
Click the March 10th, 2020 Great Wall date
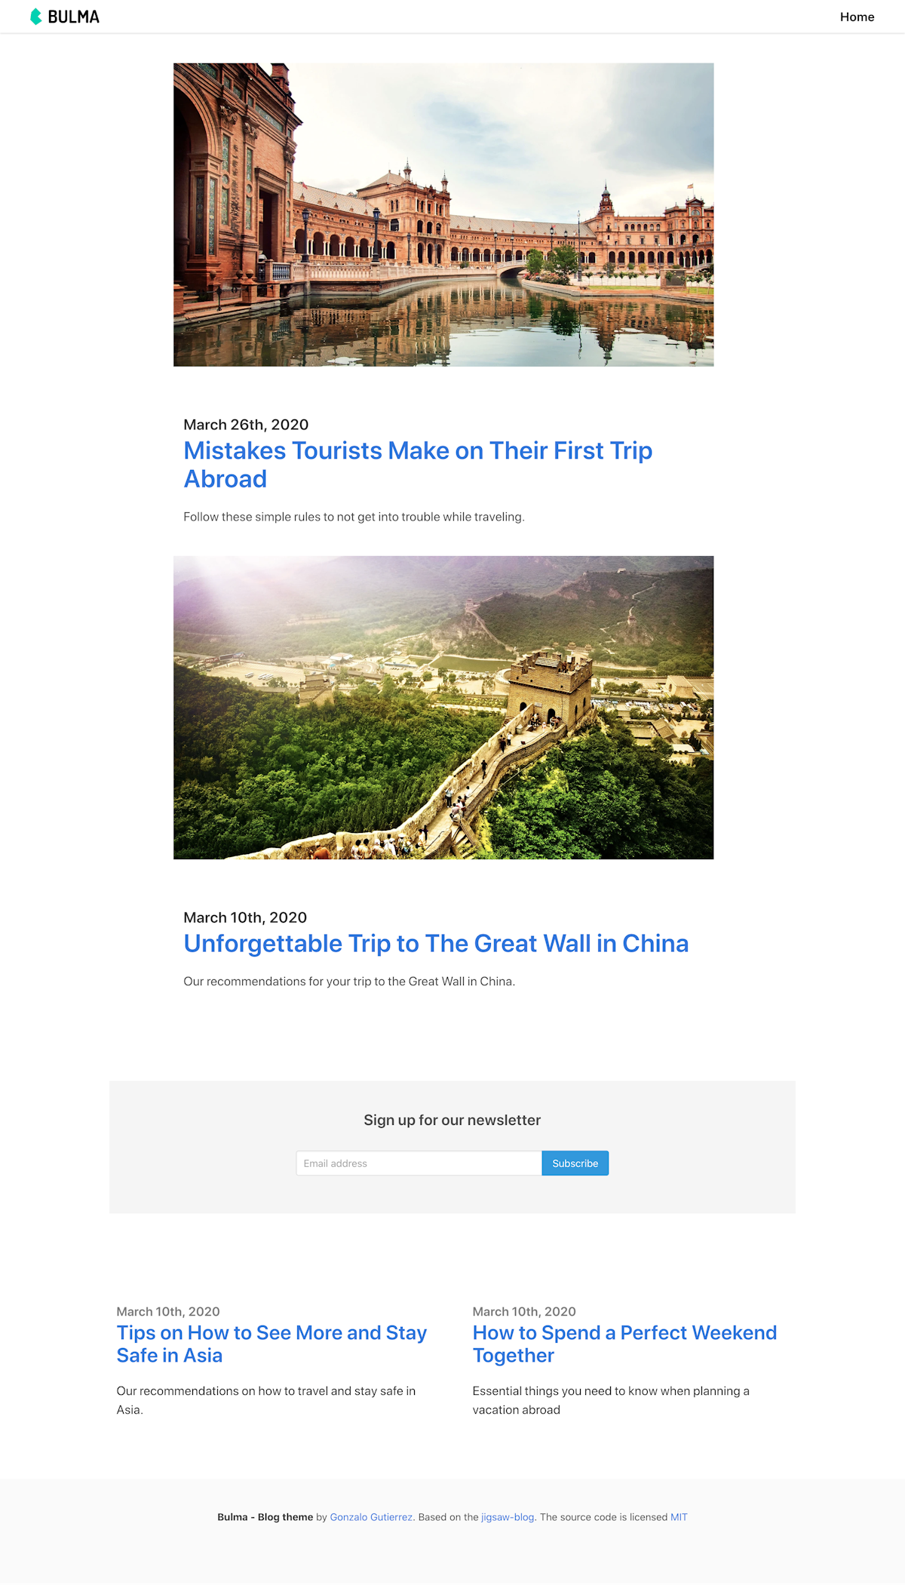point(245,917)
